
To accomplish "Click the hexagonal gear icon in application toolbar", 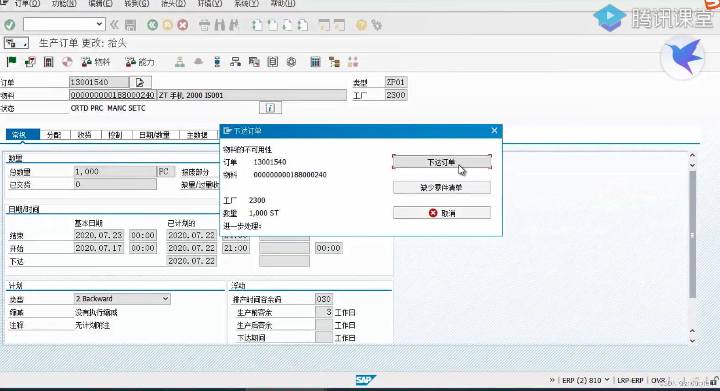I will tap(291, 61).
